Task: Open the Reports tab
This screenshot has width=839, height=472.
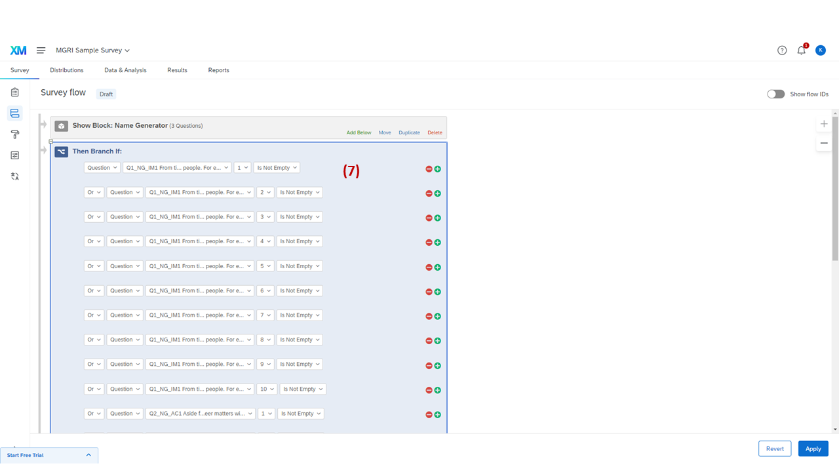Action: [x=218, y=70]
